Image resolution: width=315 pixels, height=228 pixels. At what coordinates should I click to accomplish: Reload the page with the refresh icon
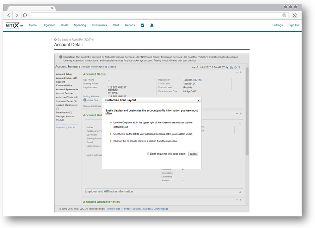pos(25,15)
